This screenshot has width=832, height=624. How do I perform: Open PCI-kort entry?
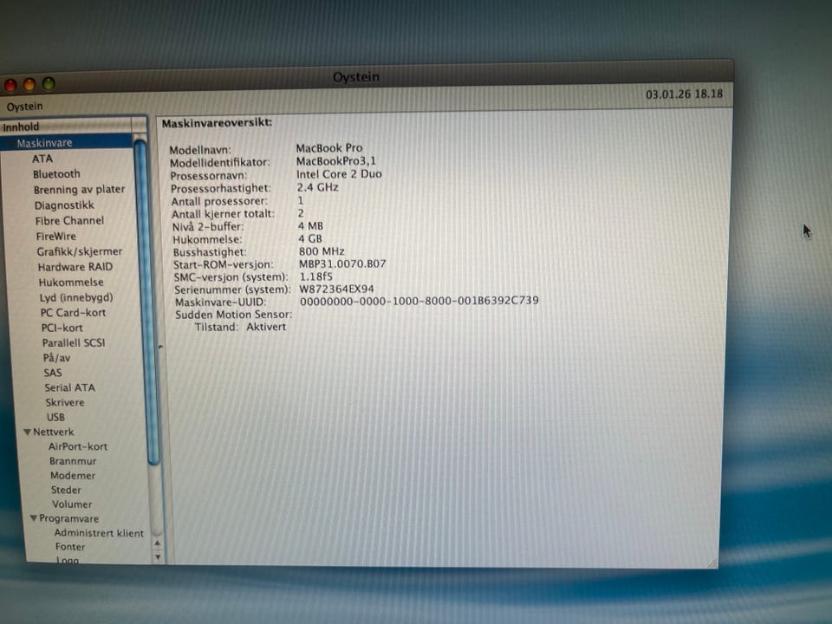pos(62,328)
